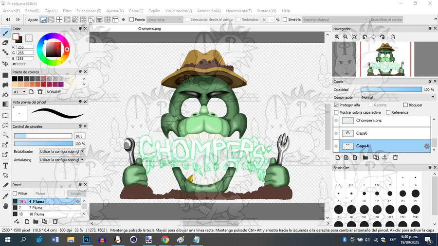Check the Referencia checkbox
The width and height of the screenshot is (438, 246).
[388, 112]
